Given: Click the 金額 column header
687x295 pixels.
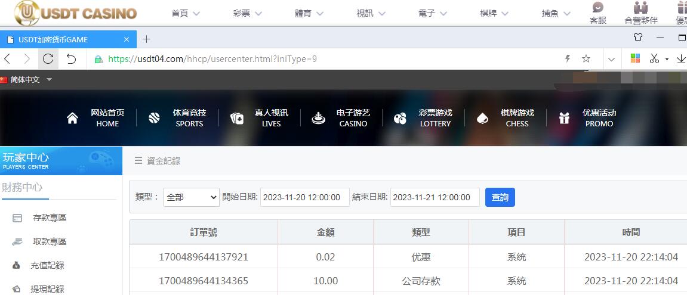Looking at the screenshot, I should click(325, 232).
